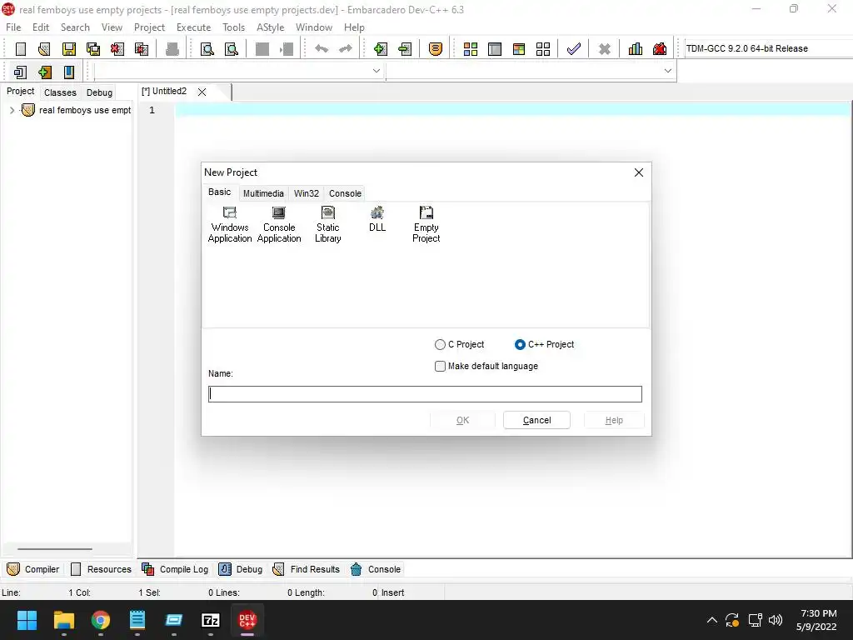Screen dimensions: 853x640
Task: Open the right function combo box dropdown
Action: pyautogui.click(x=667, y=71)
